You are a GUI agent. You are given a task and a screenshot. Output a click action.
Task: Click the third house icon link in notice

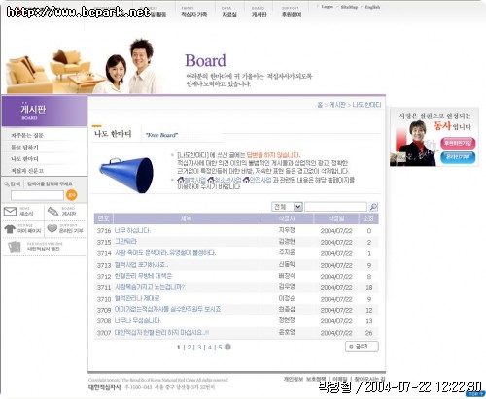(246, 180)
